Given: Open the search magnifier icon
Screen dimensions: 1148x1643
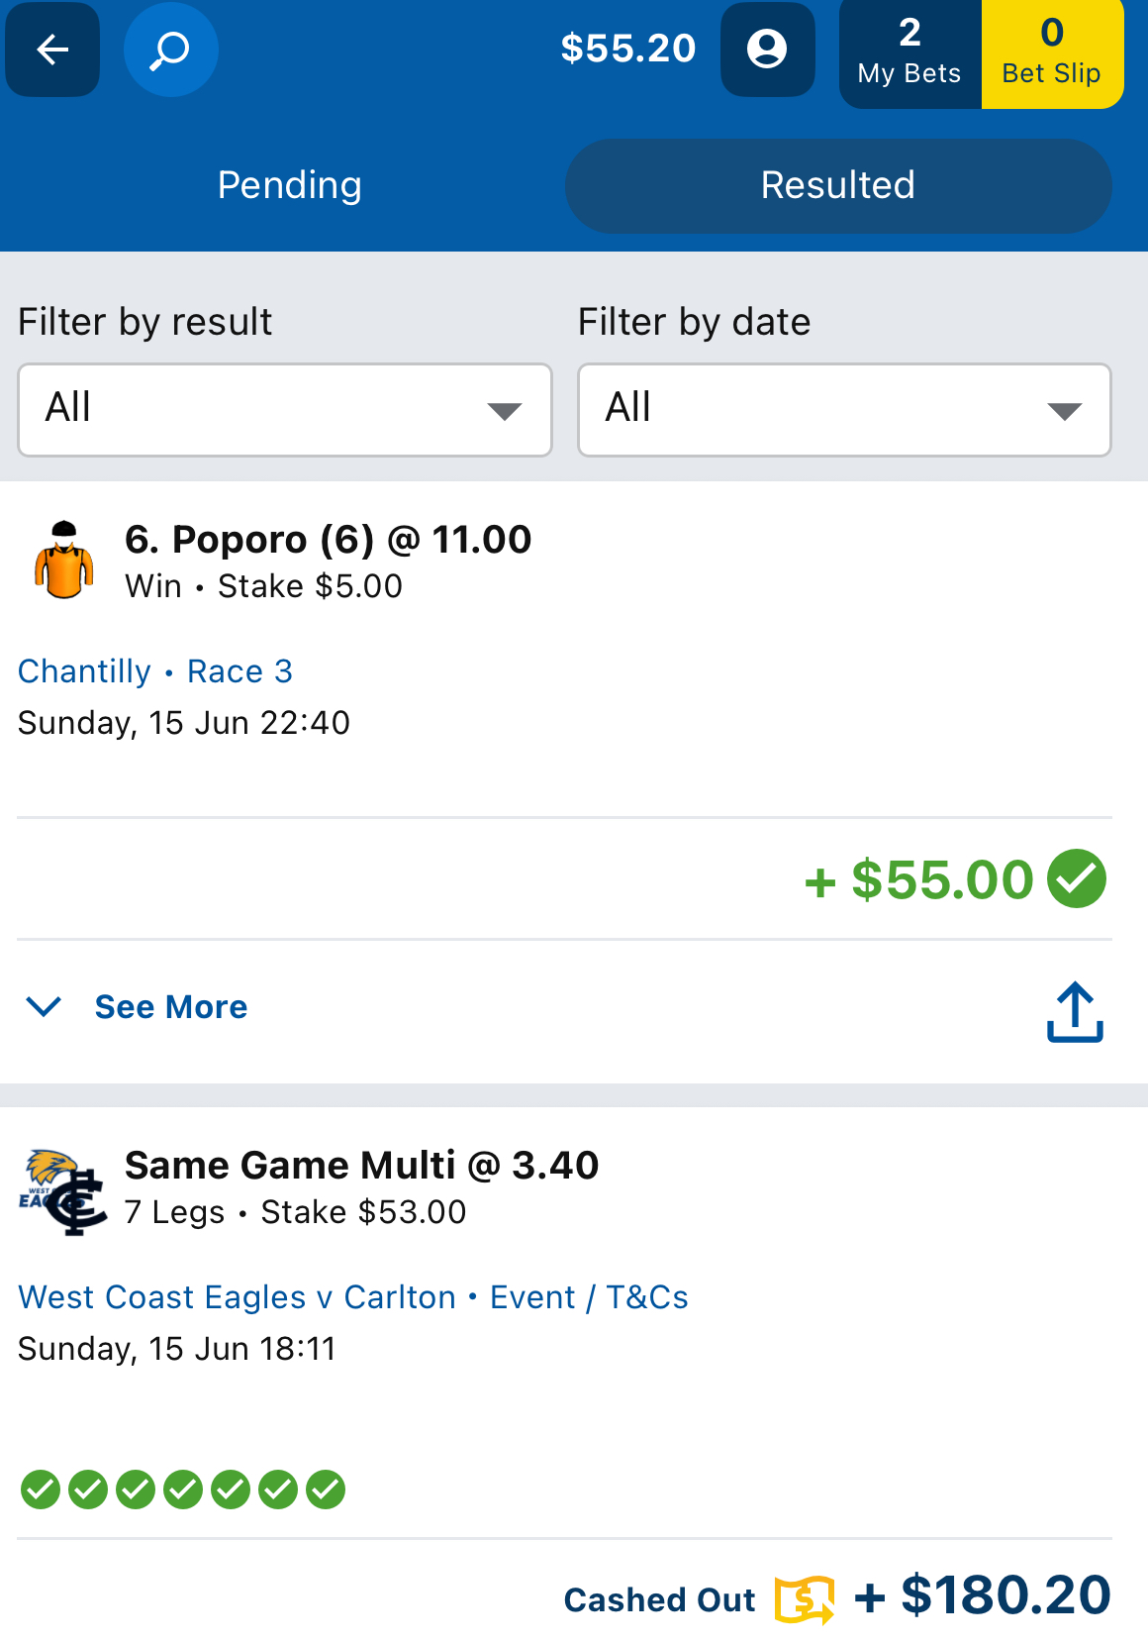Looking at the screenshot, I should pos(170,50).
